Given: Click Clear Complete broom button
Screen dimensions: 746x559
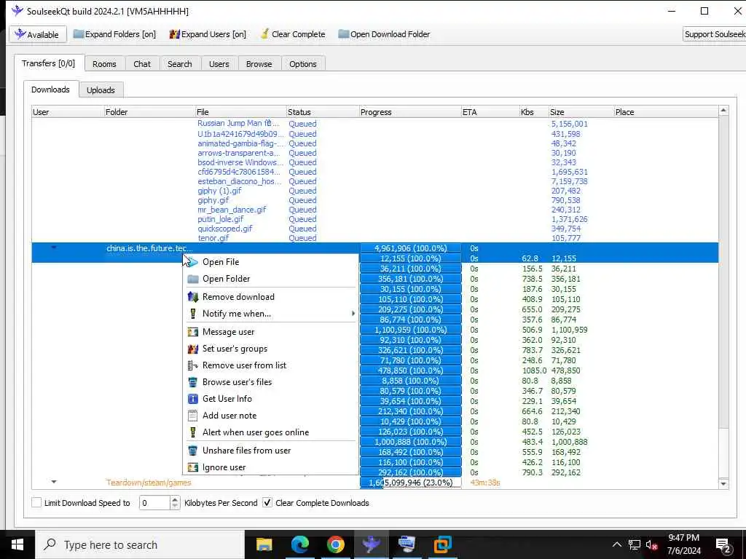Looking at the screenshot, I should click(293, 34).
